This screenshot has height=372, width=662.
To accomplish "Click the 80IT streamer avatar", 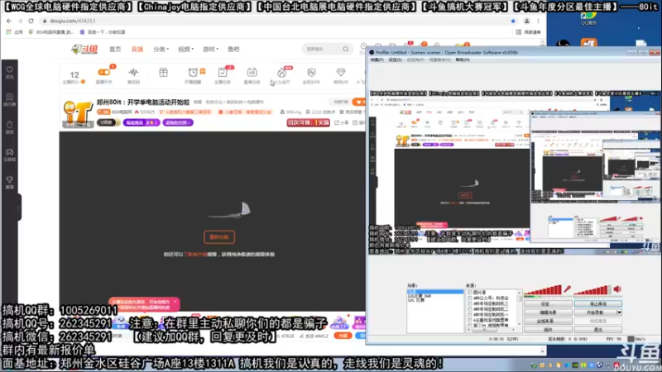I will point(78,113).
